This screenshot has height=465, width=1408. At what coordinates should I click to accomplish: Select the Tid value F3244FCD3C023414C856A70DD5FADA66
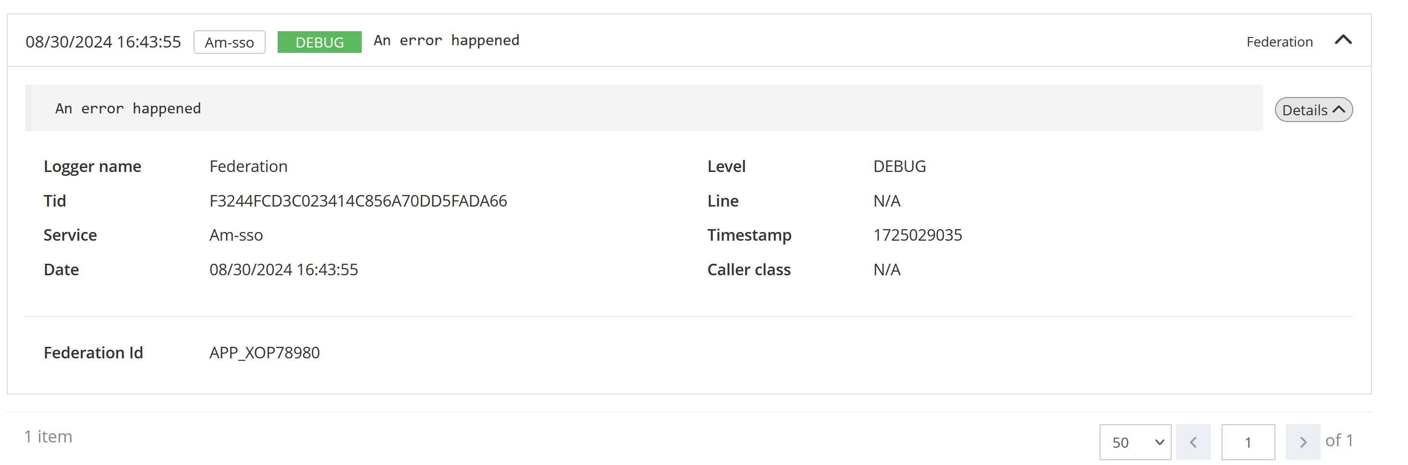click(x=358, y=201)
